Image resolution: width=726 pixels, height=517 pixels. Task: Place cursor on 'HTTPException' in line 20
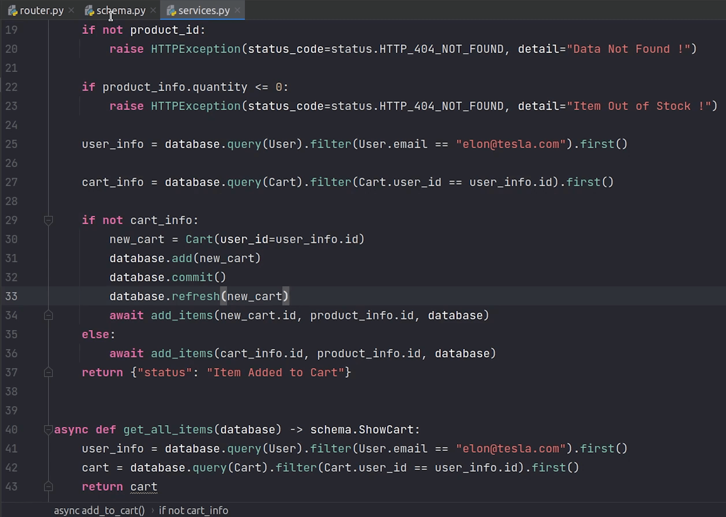(x=196, y=49)
